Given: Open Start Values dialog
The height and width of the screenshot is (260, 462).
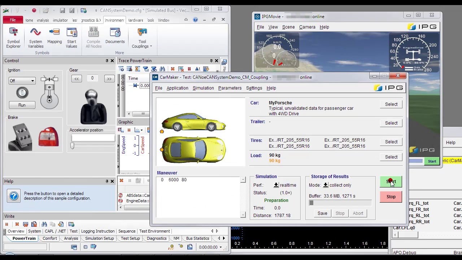Looking at the screenshot, I should 71,38.
